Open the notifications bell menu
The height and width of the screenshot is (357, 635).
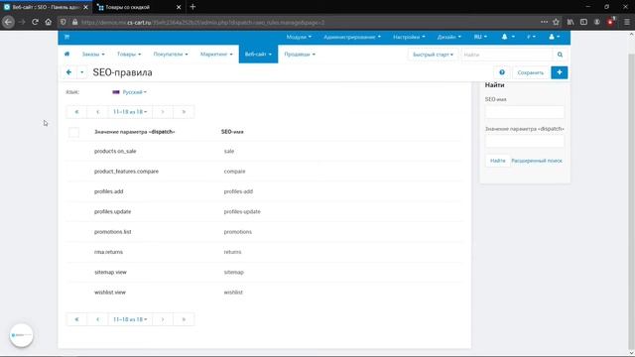[508, 37]
